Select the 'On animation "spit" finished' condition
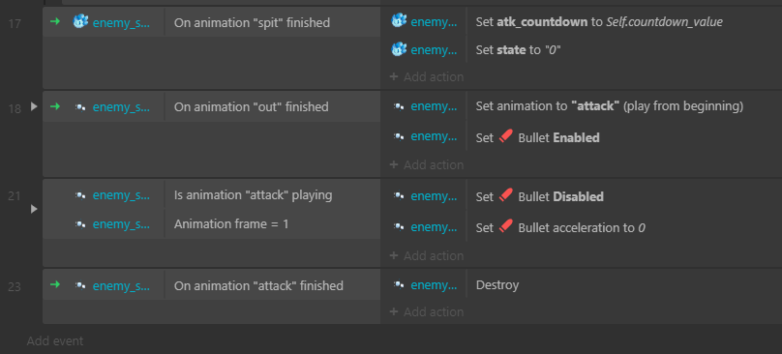Image resolution: width=782 pixels, height=354 pixels. click(x=252, y=22)
